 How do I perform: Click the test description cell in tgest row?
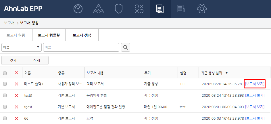182,107
